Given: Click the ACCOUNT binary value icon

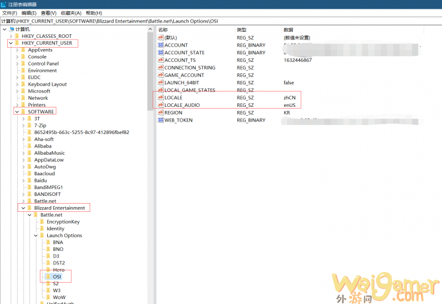Looking at the screenshot, I should pyautogui.click(x=161, y=45).
